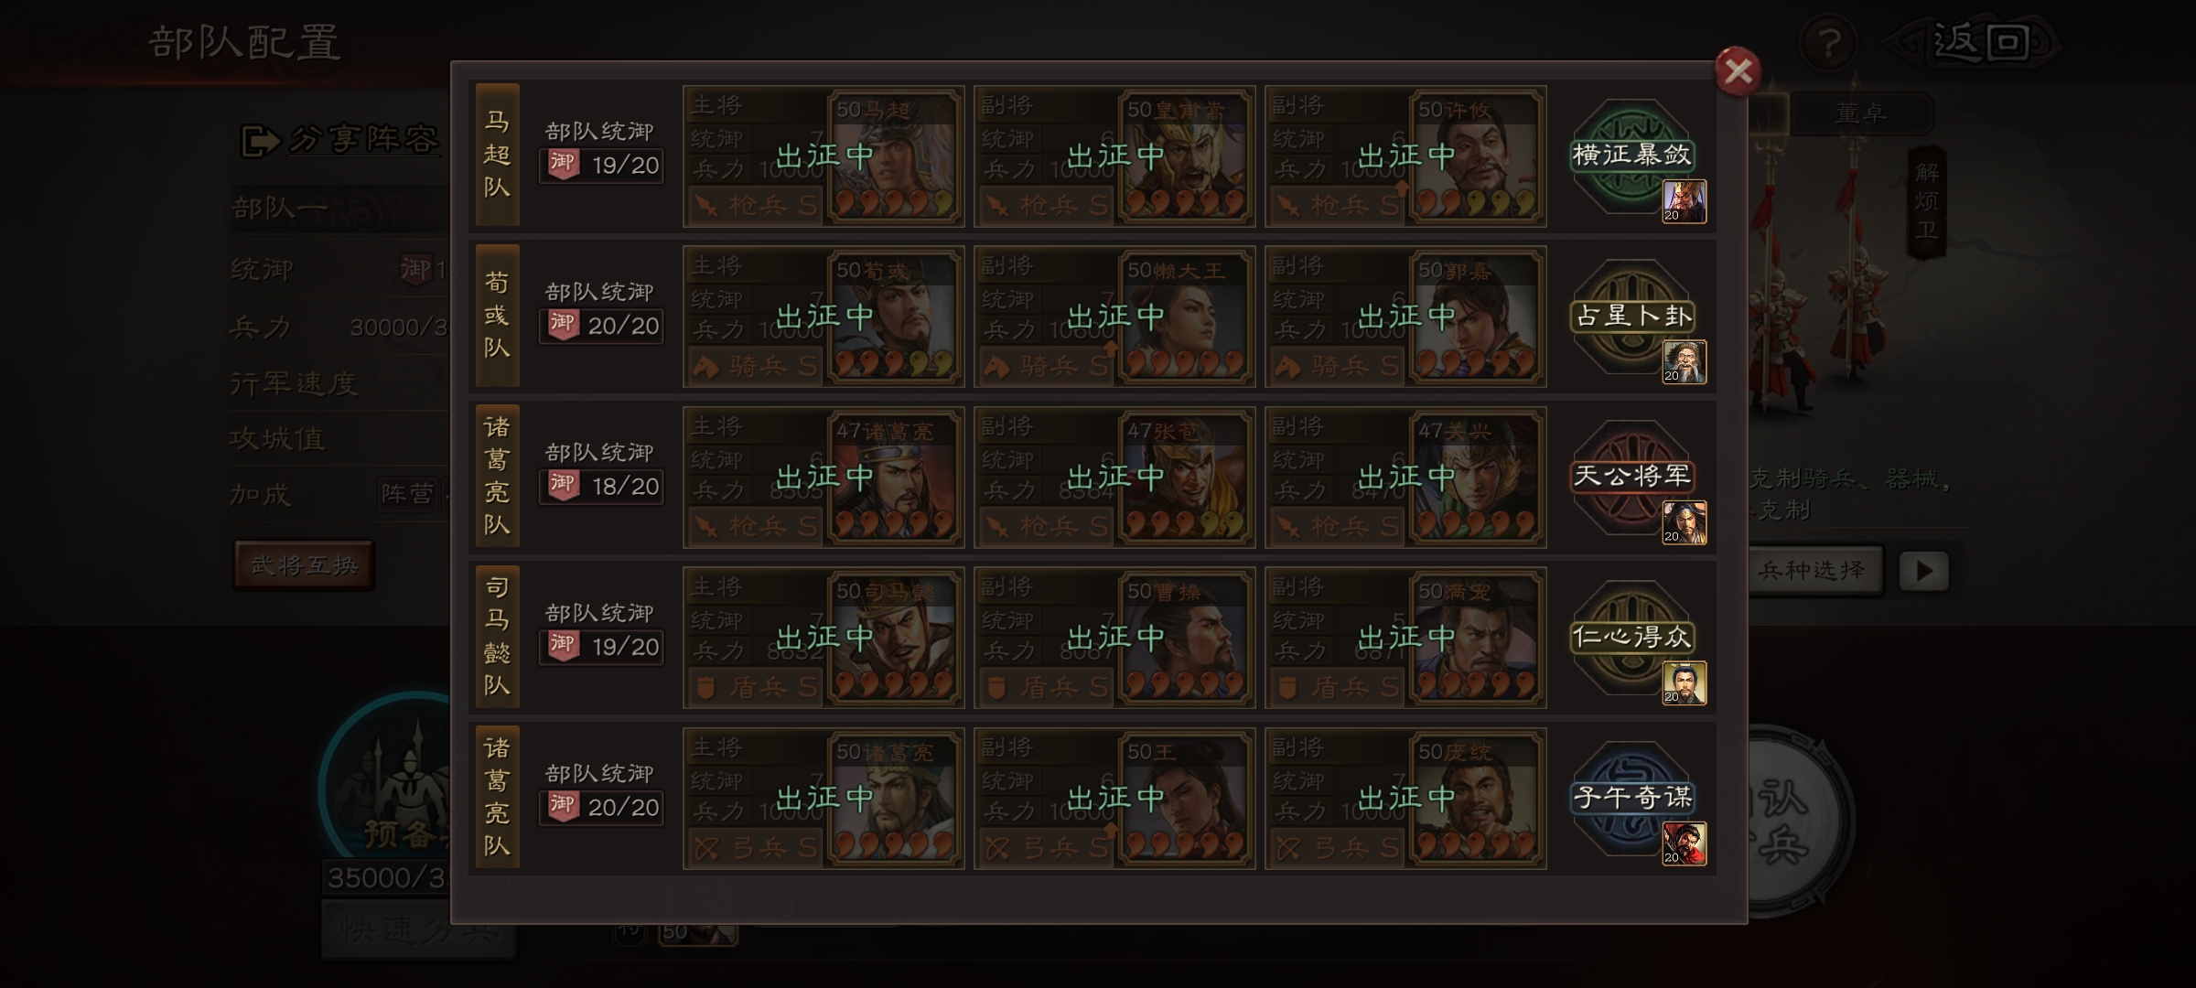Select the 占星卜卦 formation badge

point(1632,317)
